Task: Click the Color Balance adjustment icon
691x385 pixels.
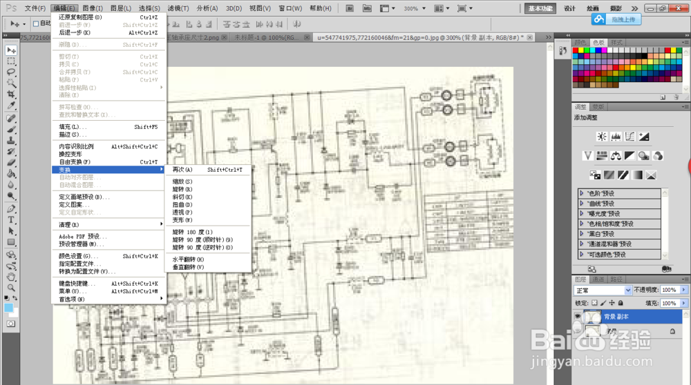Action: (x=616, y=156)
